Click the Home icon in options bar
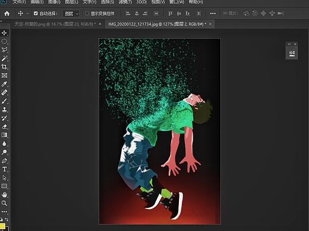Screen dimensions: 309x231 coord(7,14)
